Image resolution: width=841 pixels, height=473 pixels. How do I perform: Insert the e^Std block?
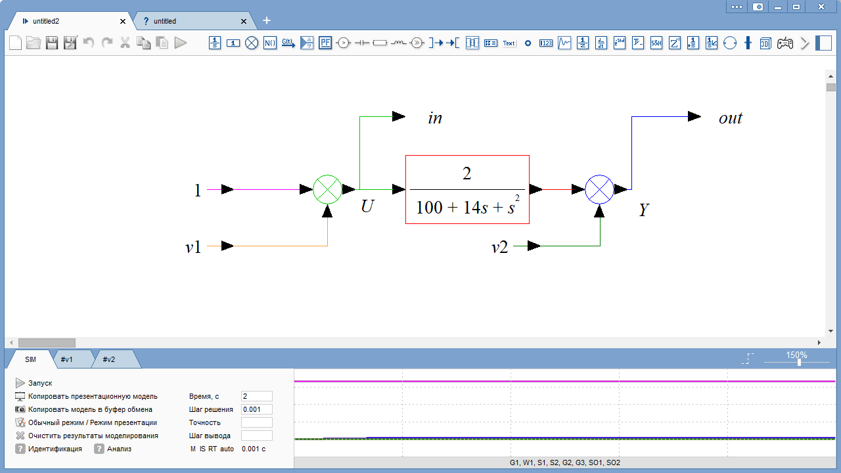pos(620,43)
